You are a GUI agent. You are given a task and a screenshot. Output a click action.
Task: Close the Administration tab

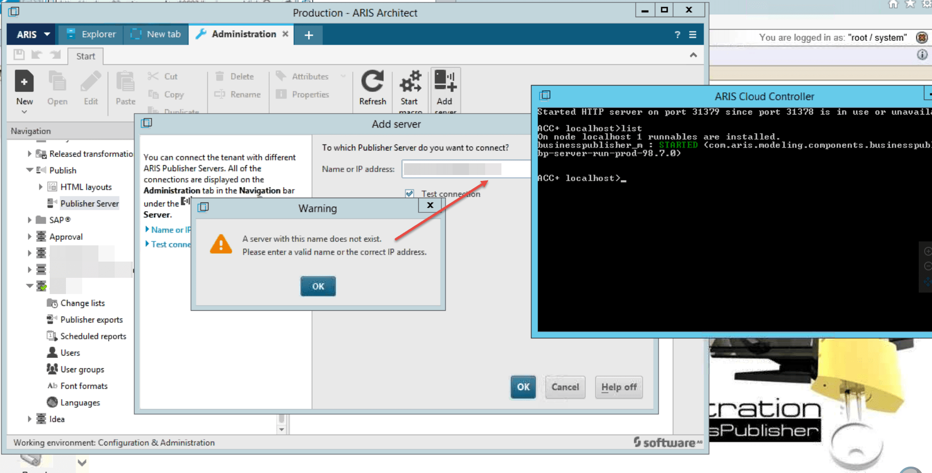point(285,34)
